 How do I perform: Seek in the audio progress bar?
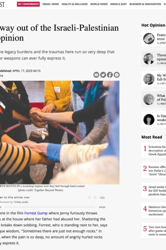click(x=50, y=207)
